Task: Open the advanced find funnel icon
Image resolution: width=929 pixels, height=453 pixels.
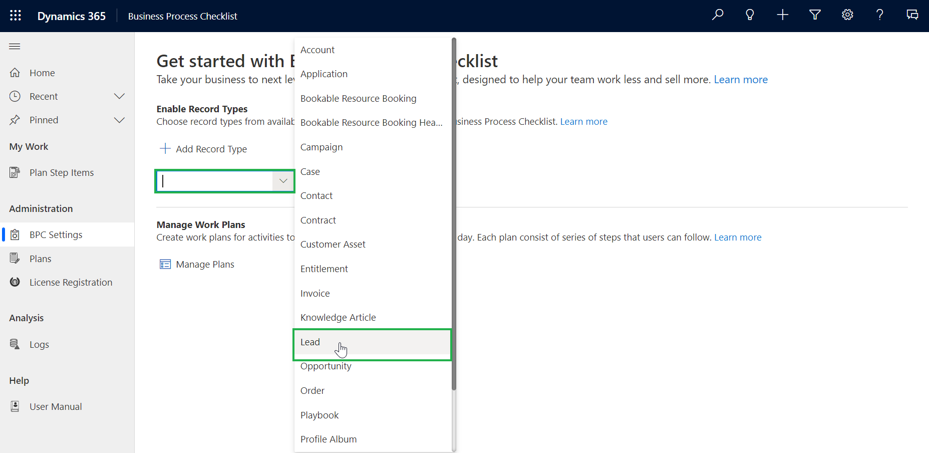Action: click(x=815, y=15)
